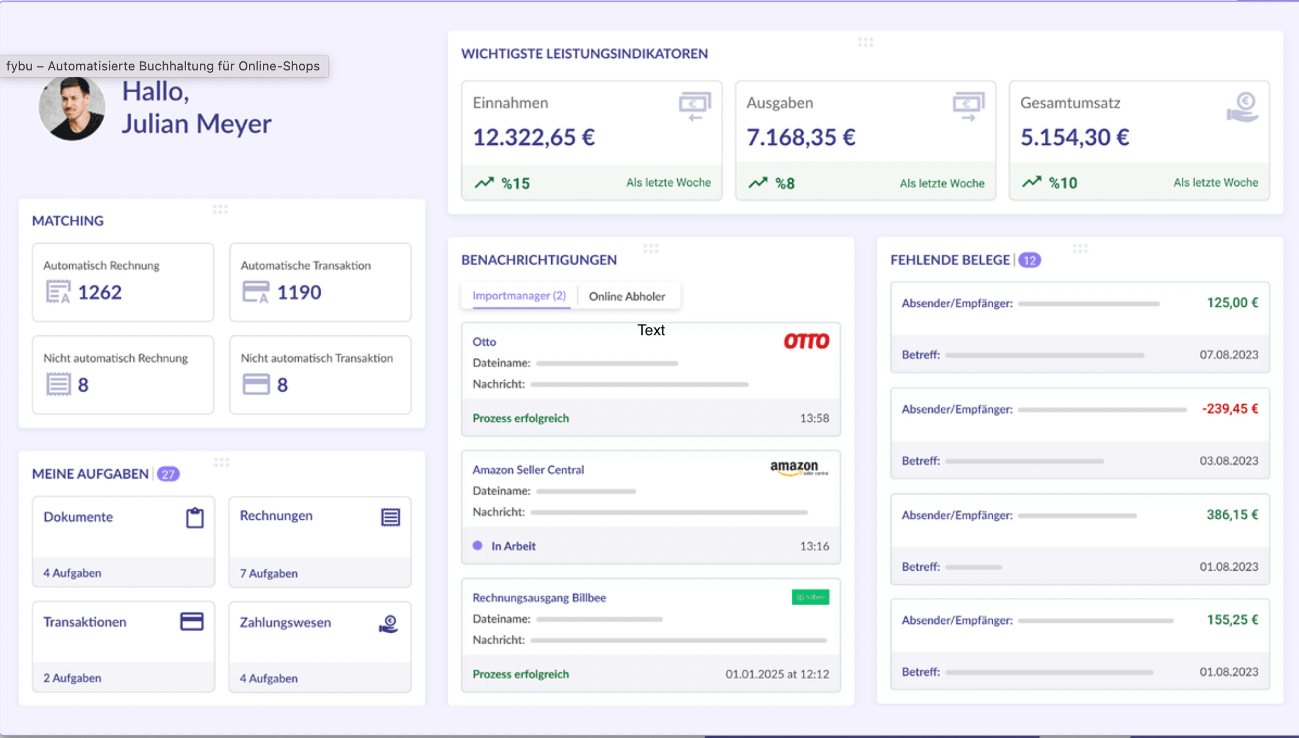This screenshot has height=738, width=1299.
Task: Switch to the Online Abholer tab
Action: pyautogui.click(x=627, y=297)
